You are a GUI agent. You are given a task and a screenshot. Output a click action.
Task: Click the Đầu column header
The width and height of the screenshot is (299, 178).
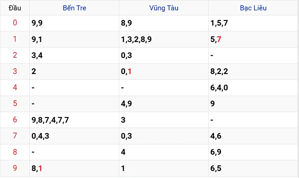coord(15,8)
